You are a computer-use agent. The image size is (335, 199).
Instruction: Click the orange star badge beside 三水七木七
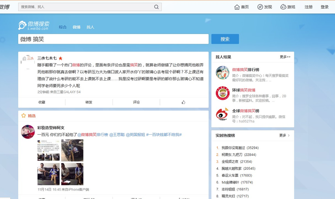coord(60,58)
